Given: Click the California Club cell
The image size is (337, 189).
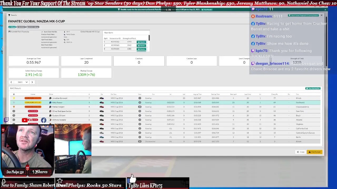Looking at the screenshot, I should [x=302, y=129].
